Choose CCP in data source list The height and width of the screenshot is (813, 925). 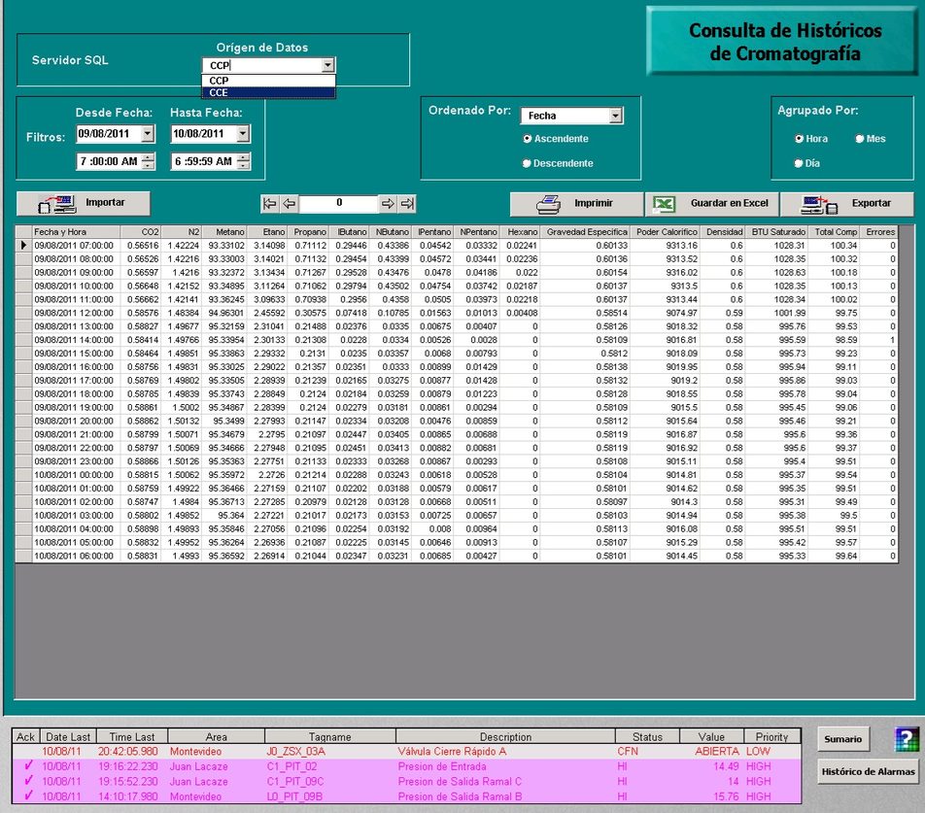[269, 81]
